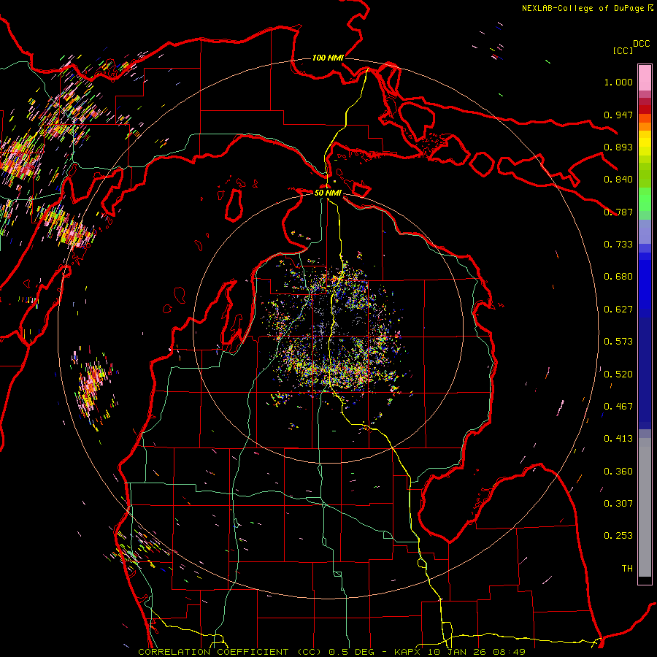Click the 0.307 color scale value
This screenshot has width=657, height=657.
(x=618, y=504)
